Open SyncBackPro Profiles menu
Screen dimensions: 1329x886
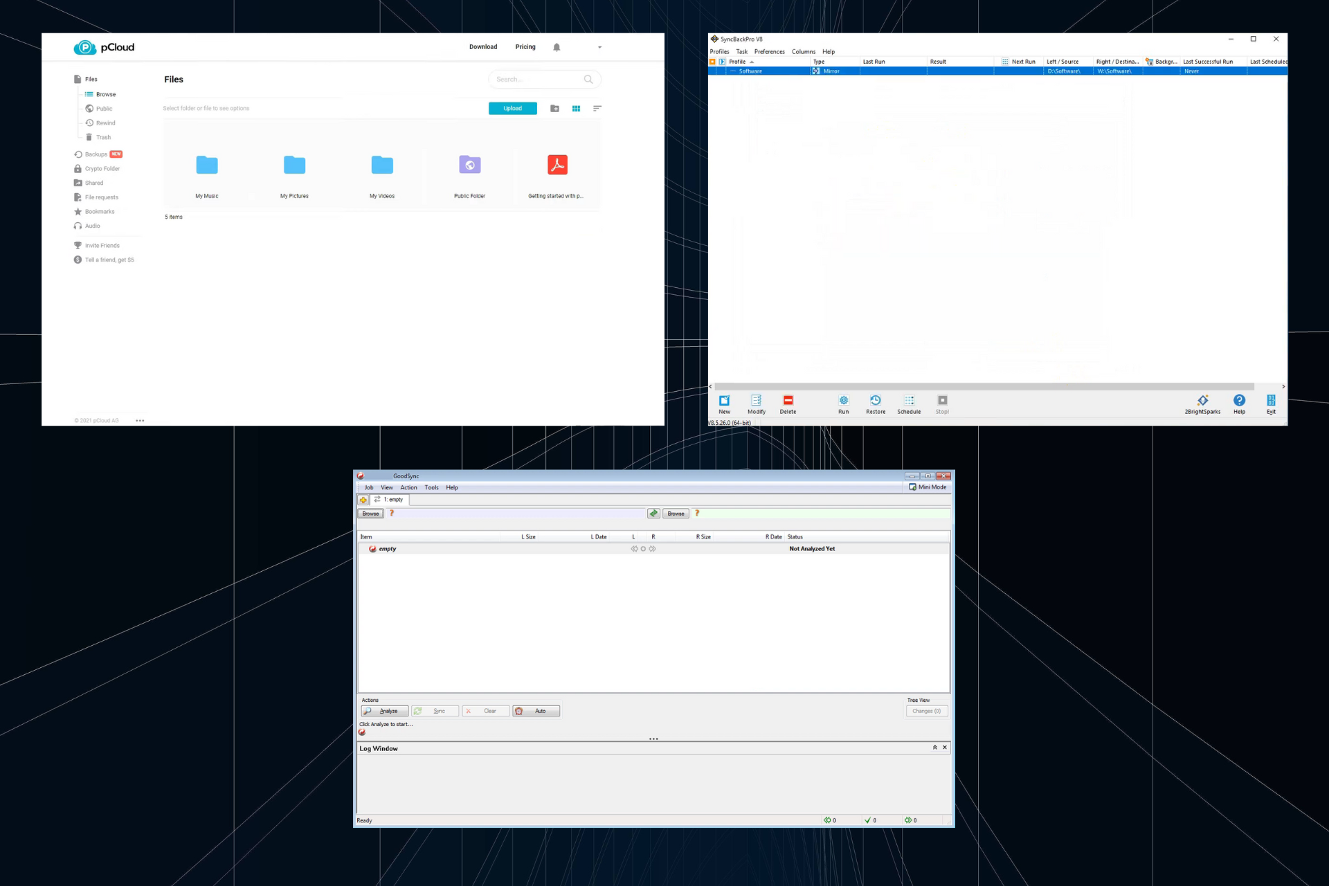(719, 52)
